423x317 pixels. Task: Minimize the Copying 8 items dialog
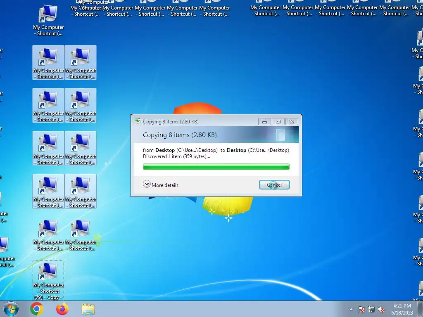264,122
